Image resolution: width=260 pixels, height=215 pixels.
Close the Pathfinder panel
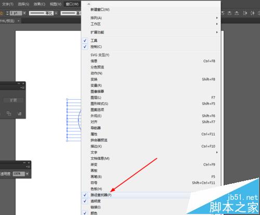click(23, 84)
